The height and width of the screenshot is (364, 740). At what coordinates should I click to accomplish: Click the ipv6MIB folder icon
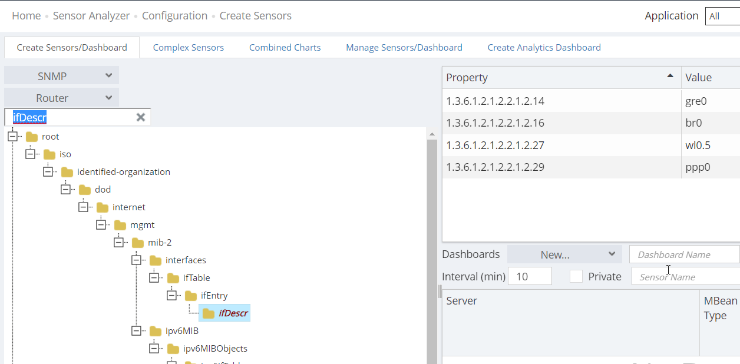[156, 331]
